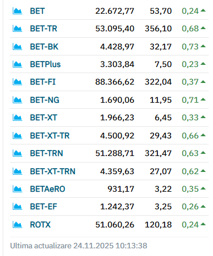
Task: Select the BETPlus index name
Action: (x=45, y=64)
